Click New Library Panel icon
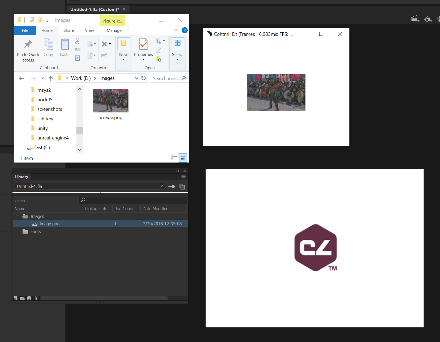Viewport: 440px width, 342px height. pos(182,186)
